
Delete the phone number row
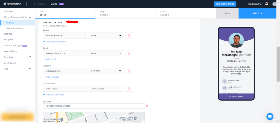point(129,35)
